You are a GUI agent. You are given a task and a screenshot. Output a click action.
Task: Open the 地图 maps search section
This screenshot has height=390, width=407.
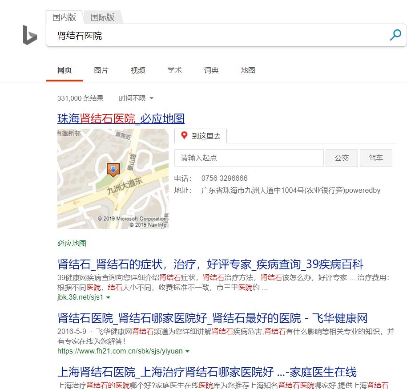tap(247, 70)
